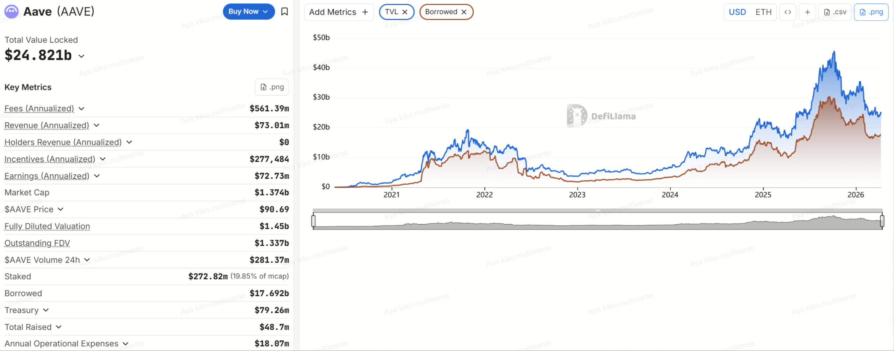Viewport: 894px width, 351px height.
Task: Remove the Borrowed metric chip
Action: [464, 12]
